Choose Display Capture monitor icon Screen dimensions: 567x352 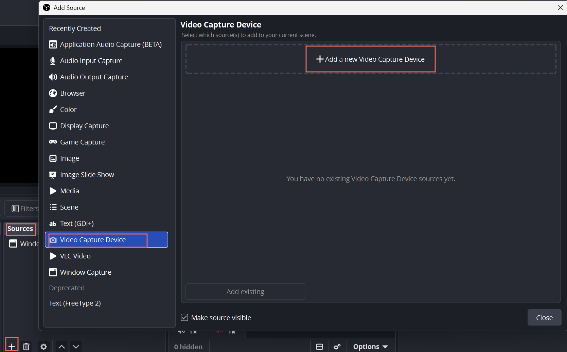[53, 126]
